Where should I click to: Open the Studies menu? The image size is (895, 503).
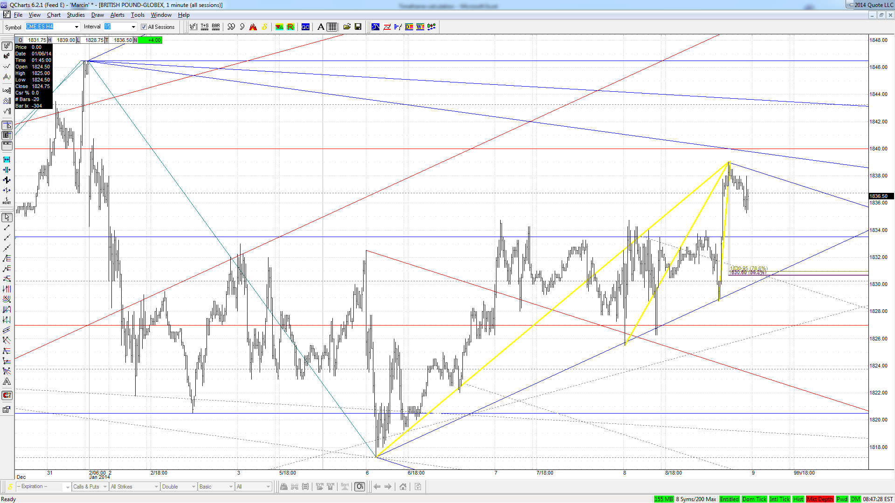[76, 15]
